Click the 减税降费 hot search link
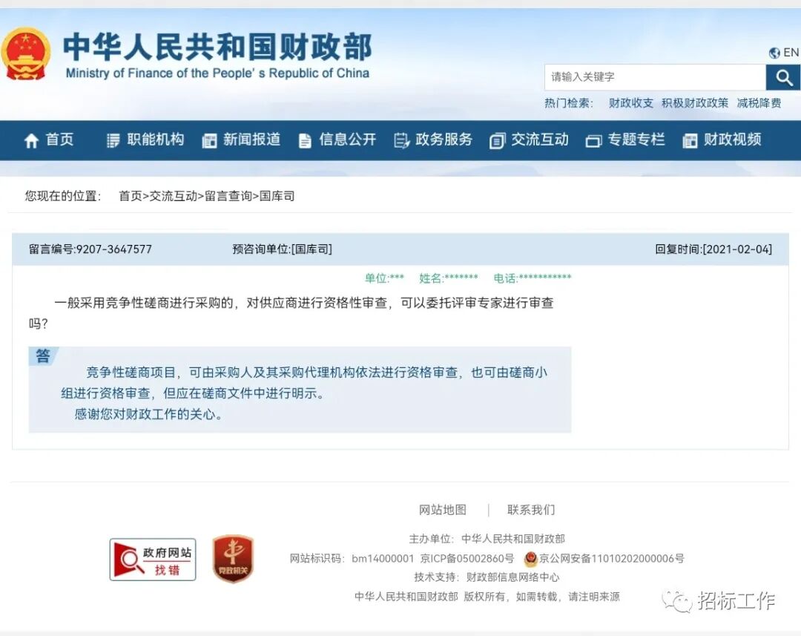The width and height of the screenshot is (801, 636). point(758,103)
